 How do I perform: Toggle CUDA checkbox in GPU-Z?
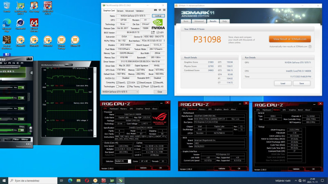coord(128,83)
